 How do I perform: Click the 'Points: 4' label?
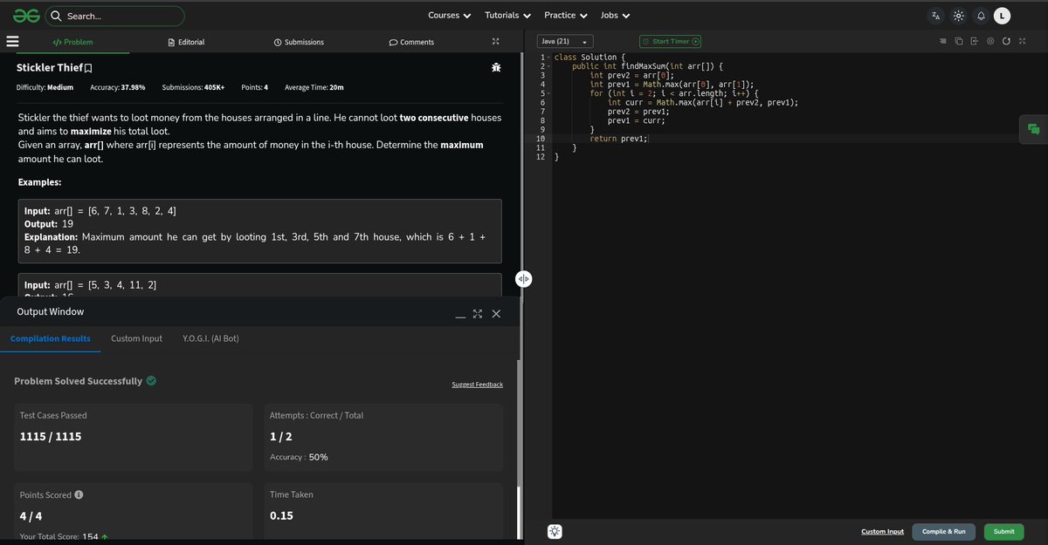point(254,87)
